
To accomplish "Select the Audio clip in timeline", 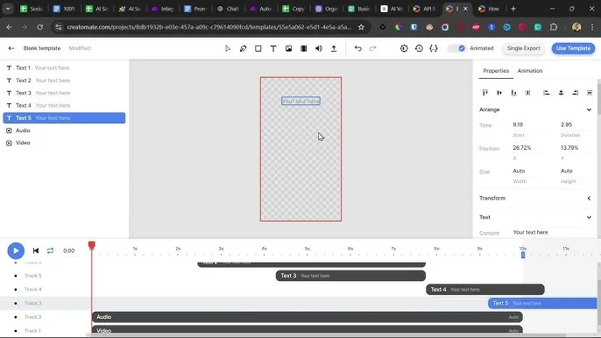I will [307, 317].
